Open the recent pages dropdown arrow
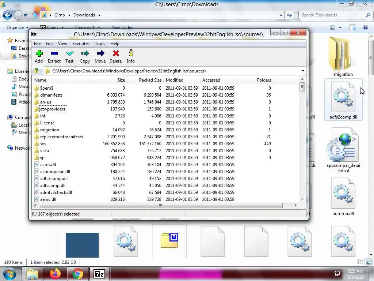 click(x=25, y=15)
